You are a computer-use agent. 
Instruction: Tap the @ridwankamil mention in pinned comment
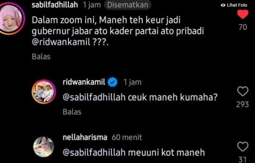[x=61, y=42]
